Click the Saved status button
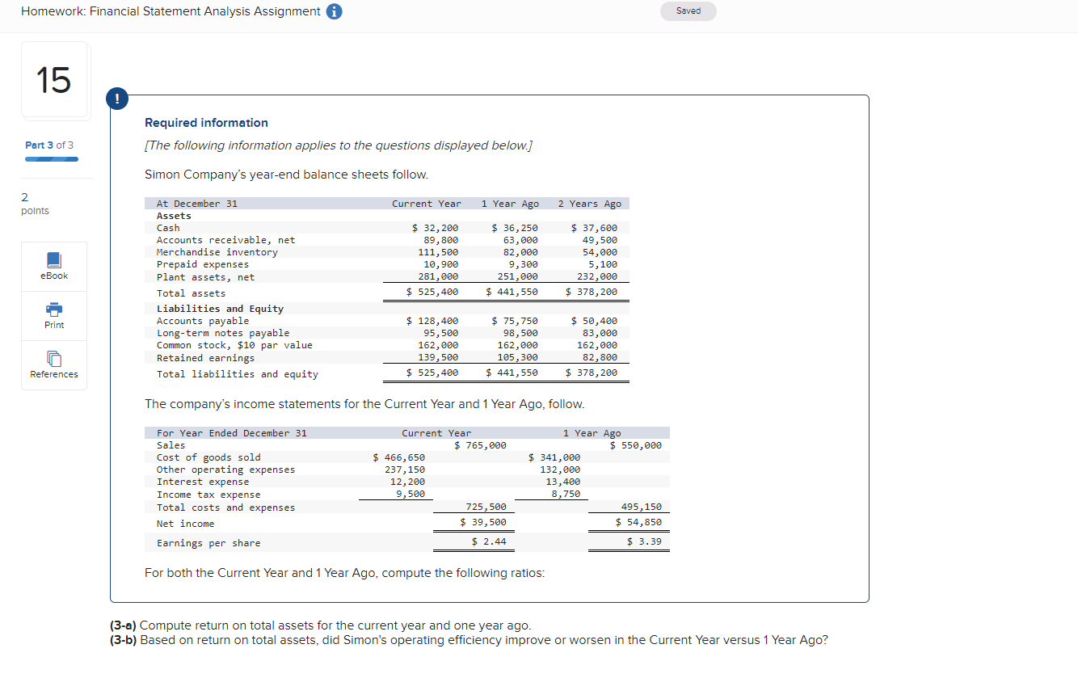1078x678 pixels. (x=688, y=11)
